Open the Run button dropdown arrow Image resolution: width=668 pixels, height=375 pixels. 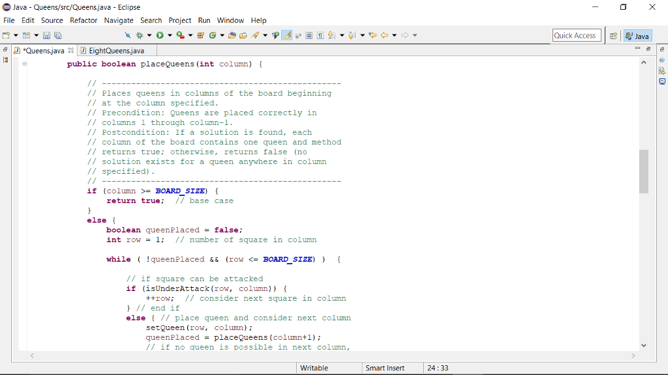(x=168, y=35)
